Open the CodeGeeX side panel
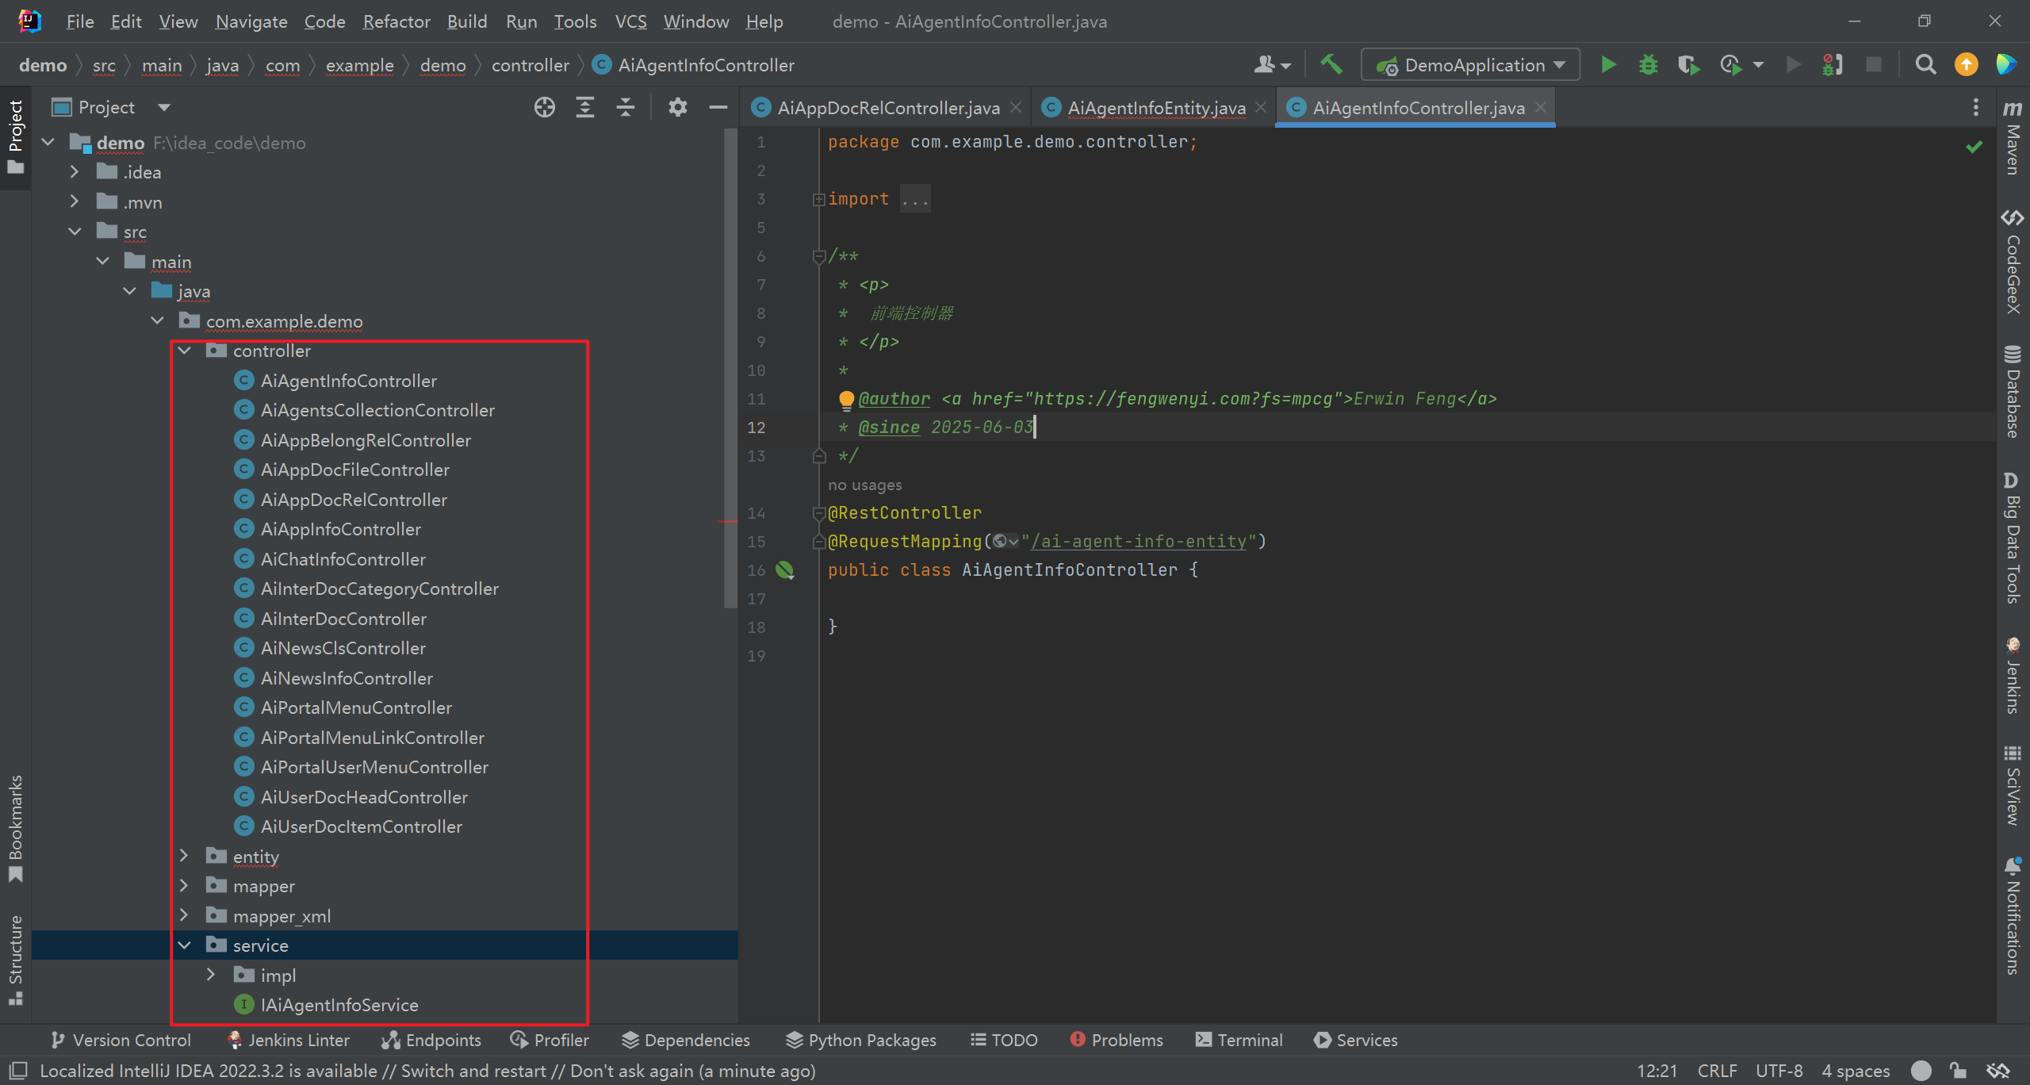The width and height of the screenshot is (2030, 1085). pos(2013,262)
